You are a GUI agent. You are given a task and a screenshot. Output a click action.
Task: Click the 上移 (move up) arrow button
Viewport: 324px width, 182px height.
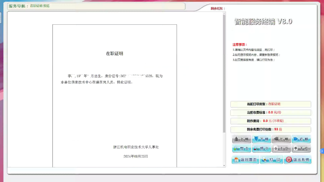coord(241,139)
